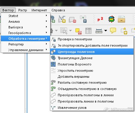This screenshot has height=113, width=135.
Task: Choose Упростить геометрию
Action: pos(92,71)
